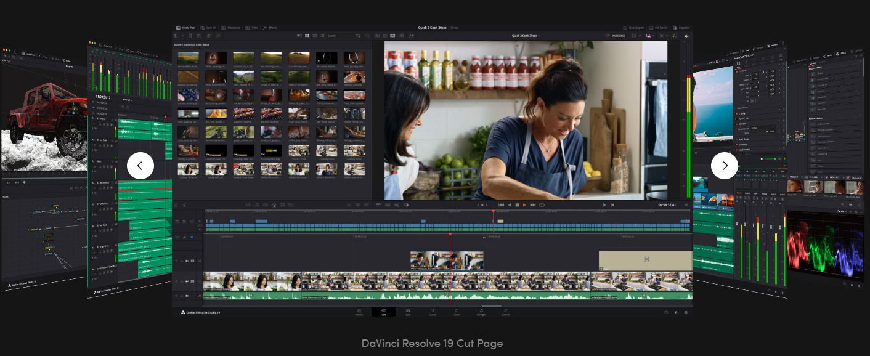This screenshot has height=356, width=870.
Task: Click the Source Tape viewer mode icon
Action: (x=385, y=36)
